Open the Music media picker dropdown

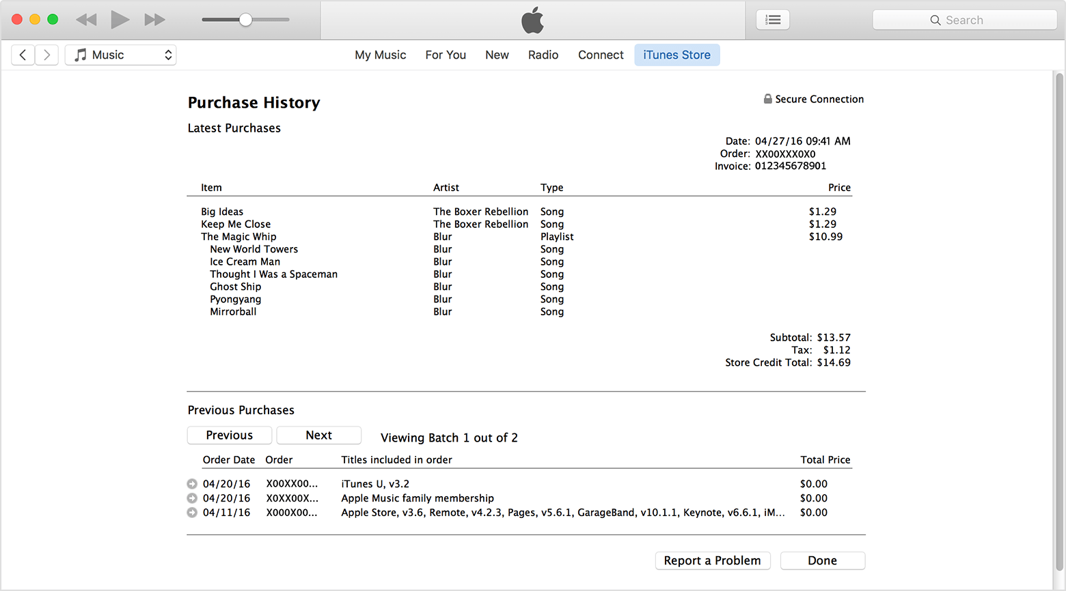[x=121, y=55]
